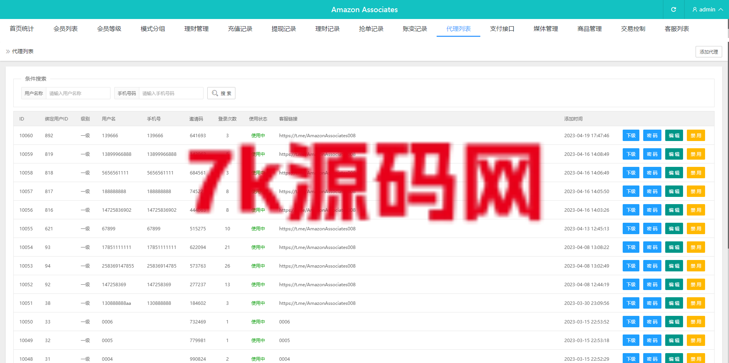Image resolution: width=729 pixels, height=363 pixels.
Task: Click the user avatar icon beside admin
Action: point(695,10)
